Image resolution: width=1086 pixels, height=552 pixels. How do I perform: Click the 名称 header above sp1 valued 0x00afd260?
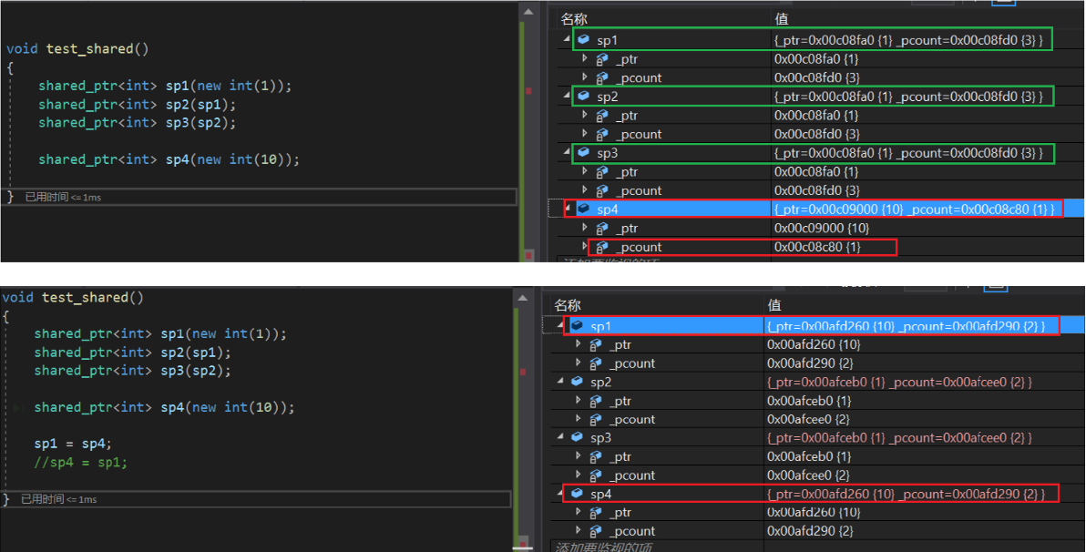[x=568, y=305]
